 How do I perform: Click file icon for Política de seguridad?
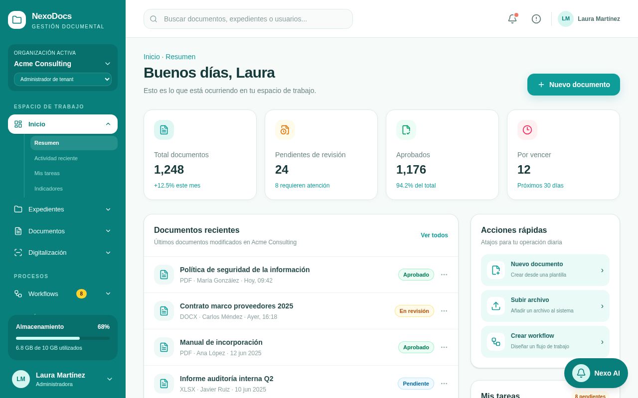[x=164, y=275]
